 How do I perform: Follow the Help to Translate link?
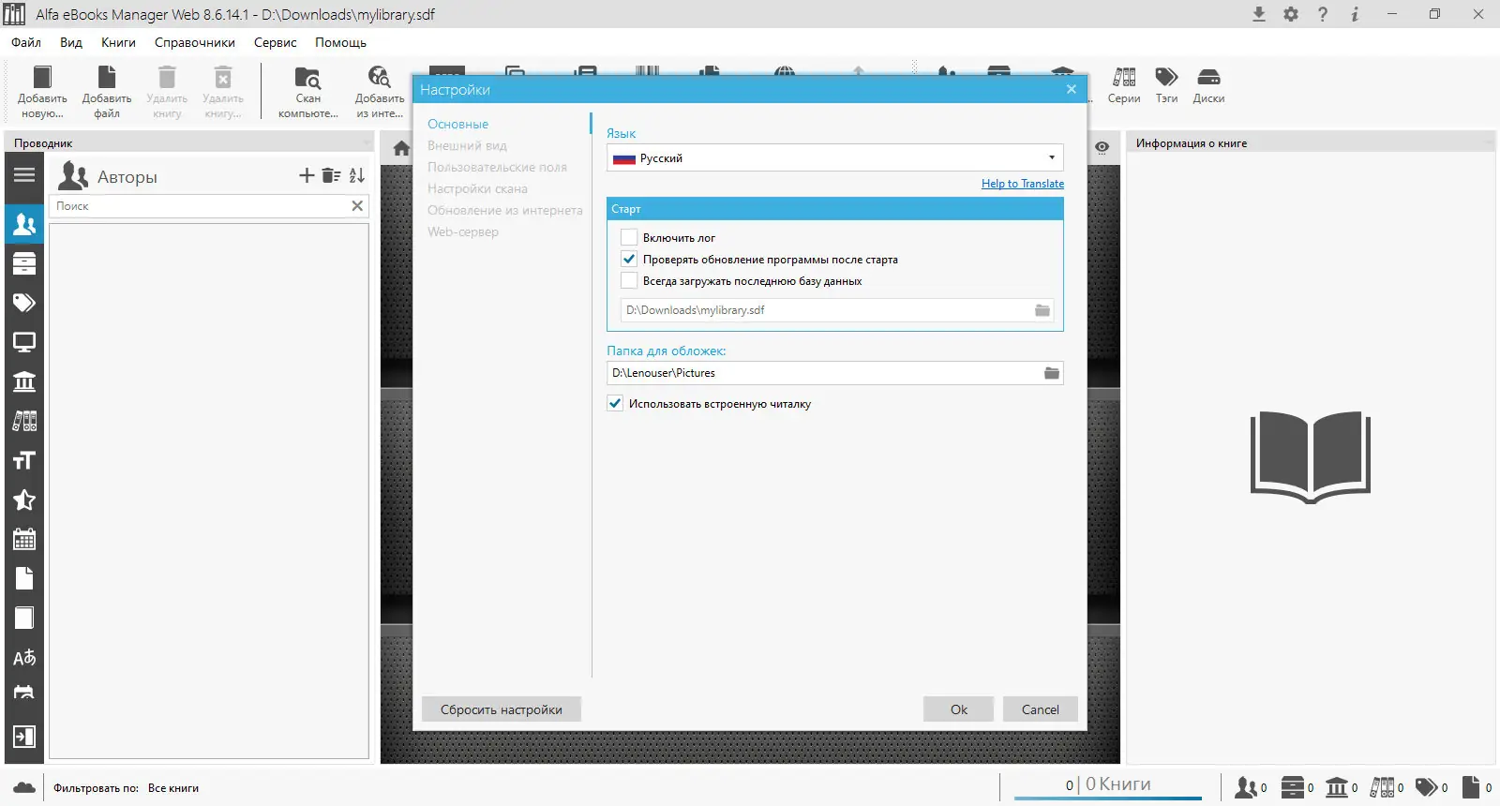[x=1023, y=184]
